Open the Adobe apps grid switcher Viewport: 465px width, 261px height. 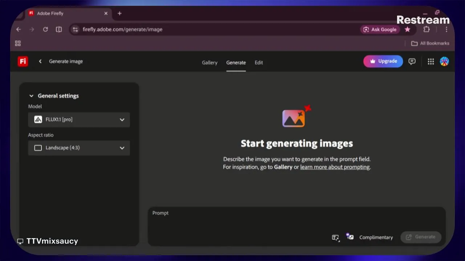click(431, 62)
